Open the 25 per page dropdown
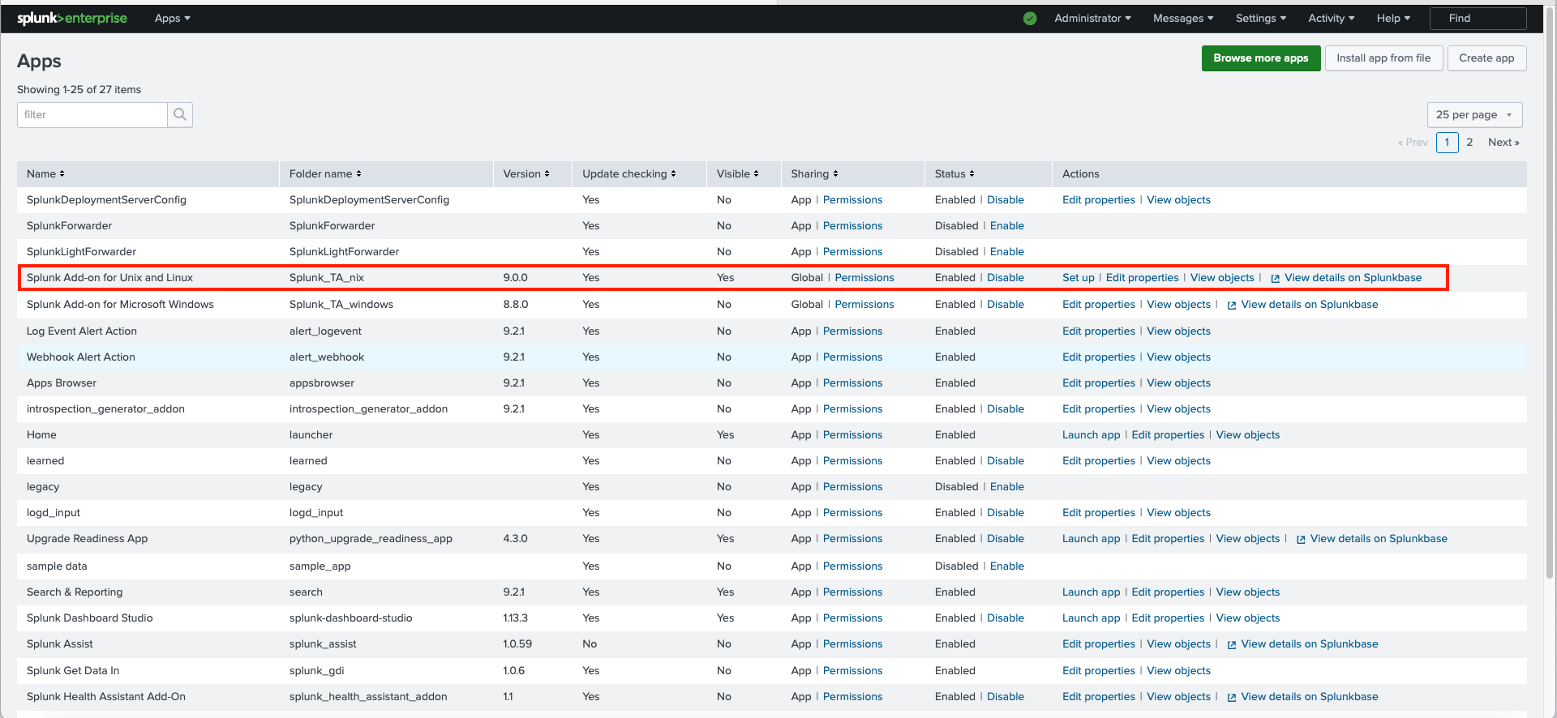The height and width of the screenshot is (718, 1557). coord(1474,114)
